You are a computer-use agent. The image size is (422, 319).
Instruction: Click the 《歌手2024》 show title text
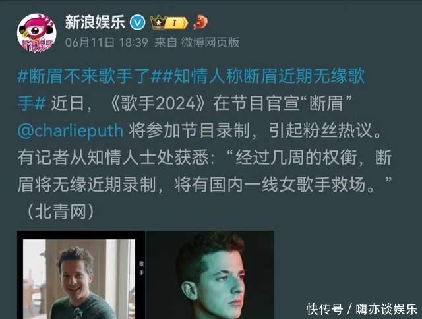coord(158,103)
